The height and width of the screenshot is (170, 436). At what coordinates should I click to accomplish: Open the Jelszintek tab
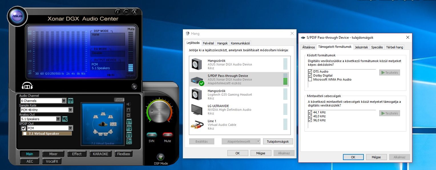click(x=362, y=47)
